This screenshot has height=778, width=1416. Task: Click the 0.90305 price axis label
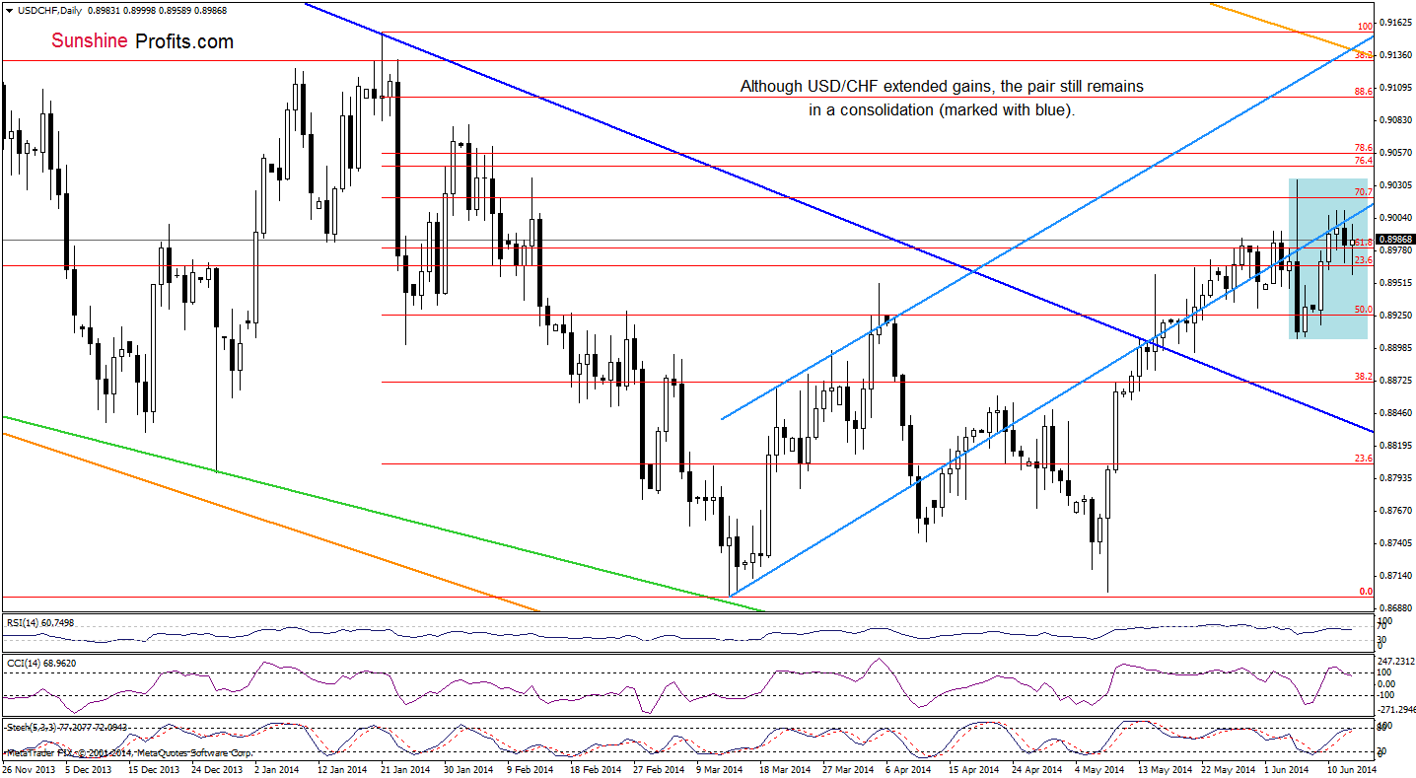pos(1395,185)
